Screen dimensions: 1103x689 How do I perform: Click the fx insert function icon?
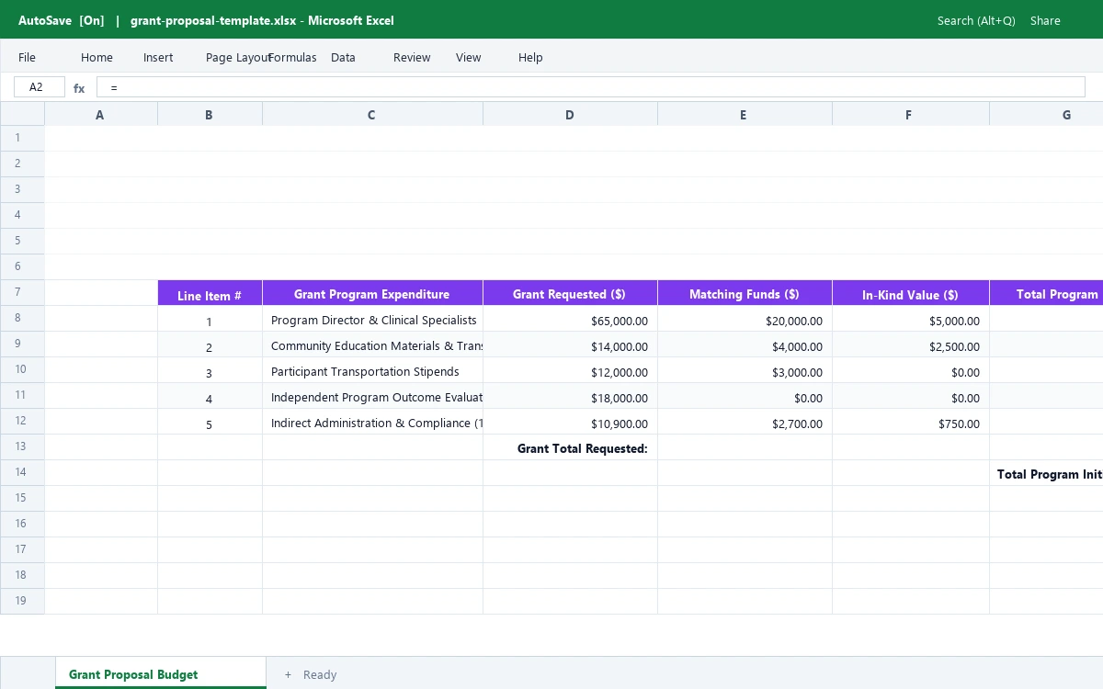[x=79, y=88]
